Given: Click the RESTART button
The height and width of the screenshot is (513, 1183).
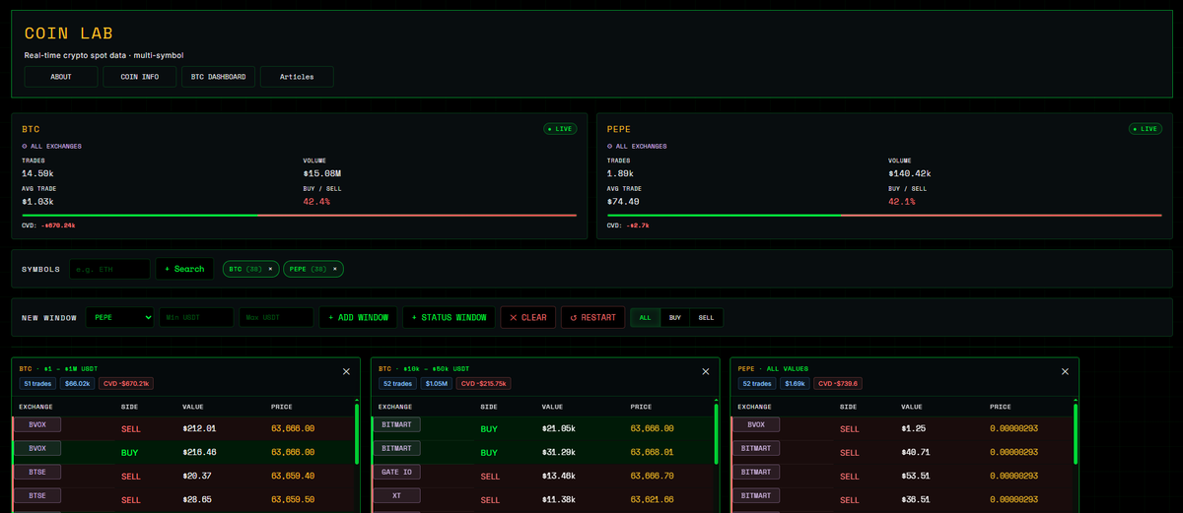Looking at the screenshot, I should click(592, 317).
